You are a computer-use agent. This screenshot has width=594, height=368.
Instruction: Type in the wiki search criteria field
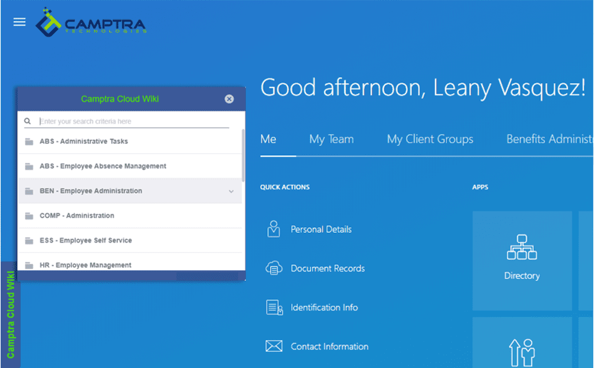click(x=133, y=121)
